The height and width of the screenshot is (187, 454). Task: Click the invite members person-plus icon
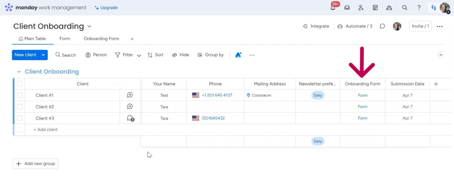361,8
